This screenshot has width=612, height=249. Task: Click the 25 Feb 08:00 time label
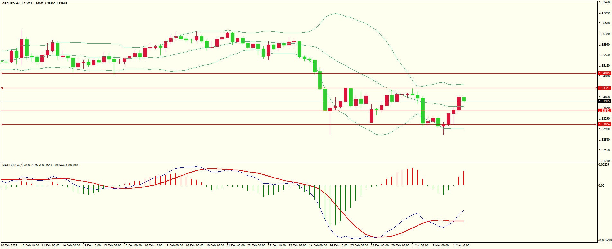click(359, 245)
